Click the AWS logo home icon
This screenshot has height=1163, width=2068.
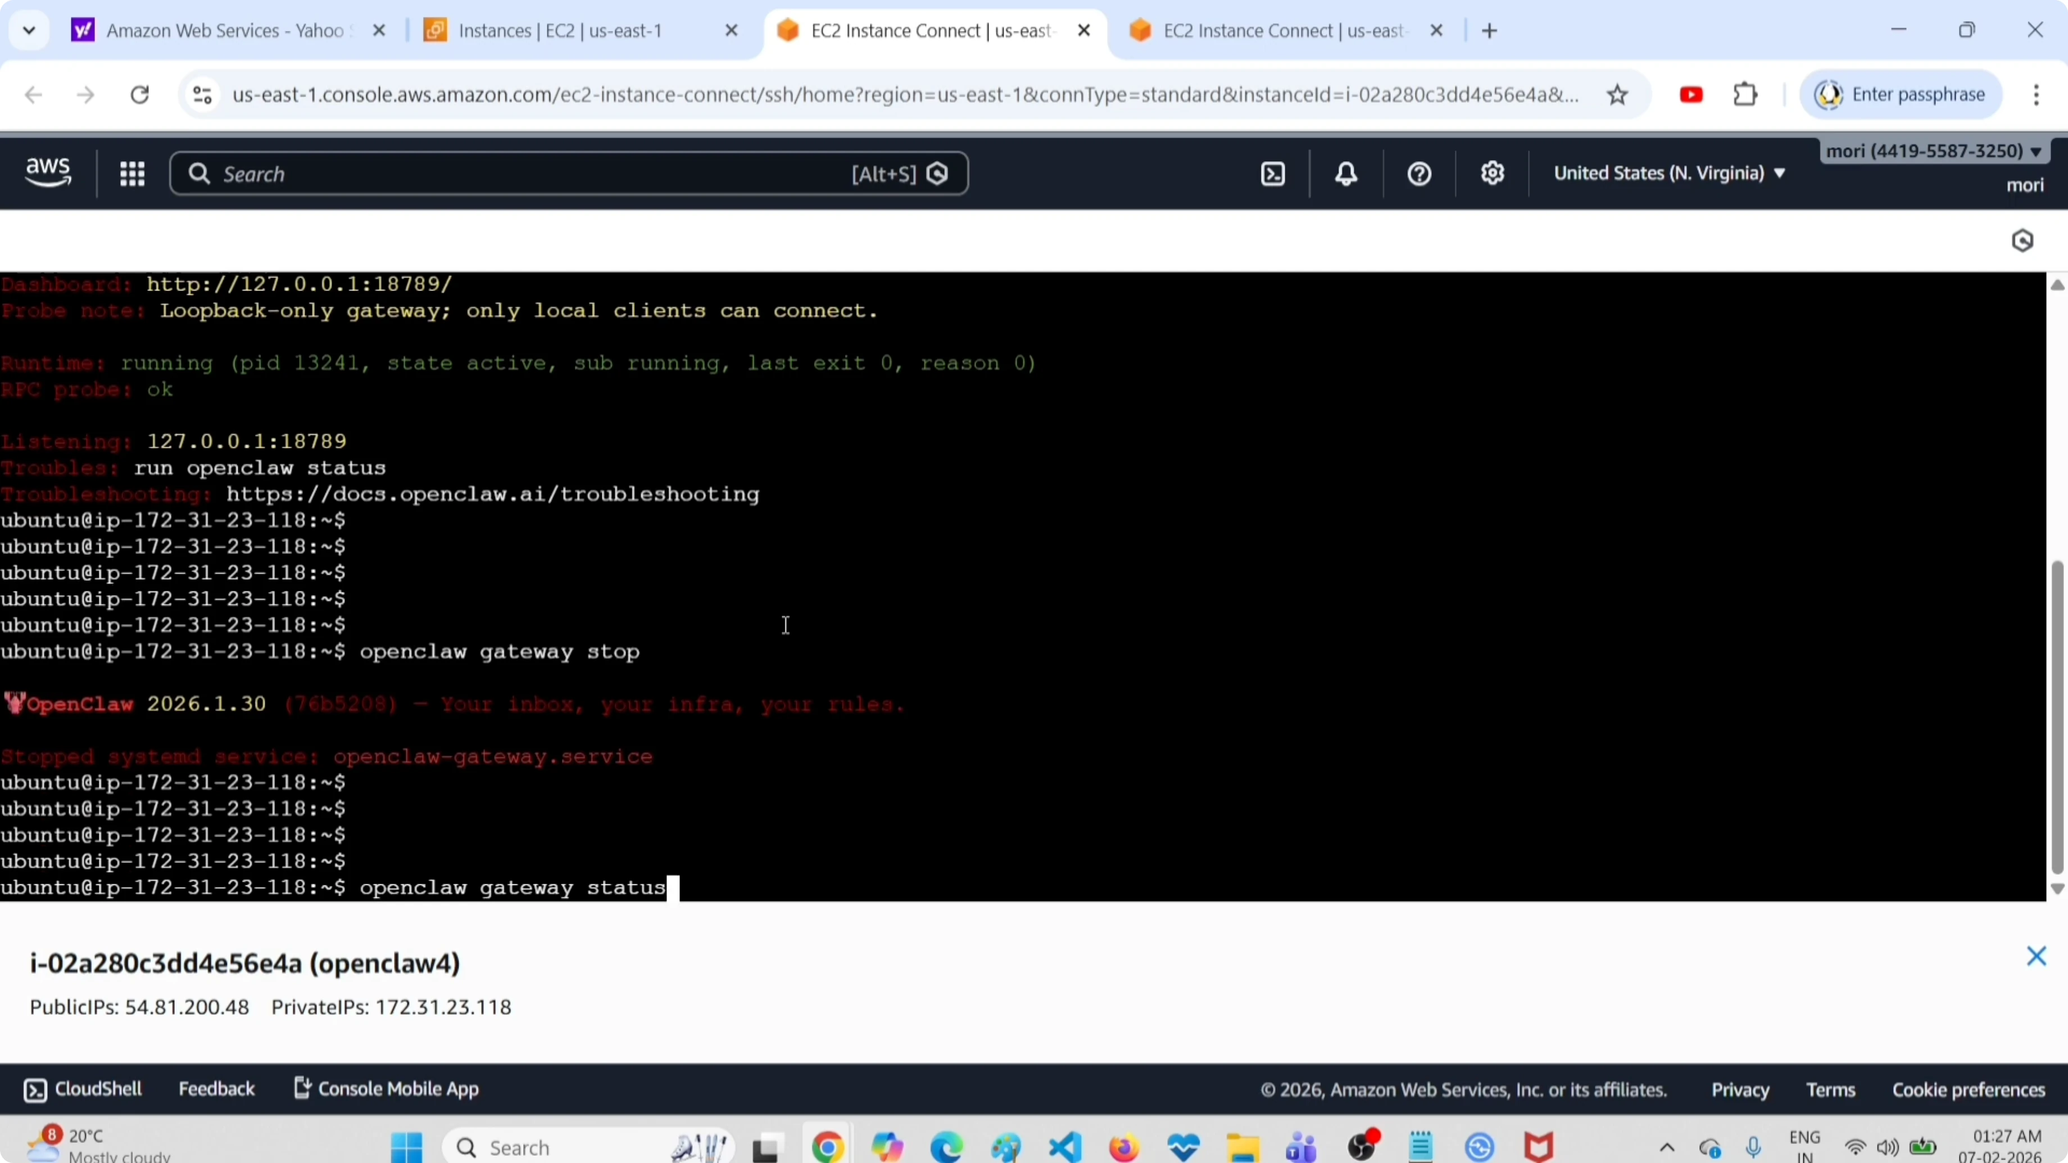coord(48,172)
